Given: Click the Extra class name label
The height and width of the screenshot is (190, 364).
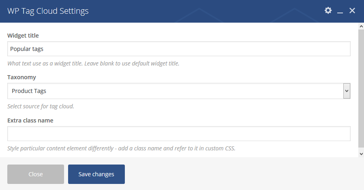Looking at the screenshot, I should point(30,120).
